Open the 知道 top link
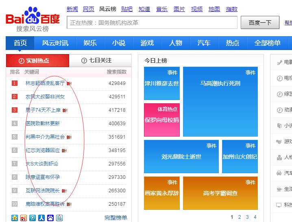The image size is (292, 222). [144, 9]
